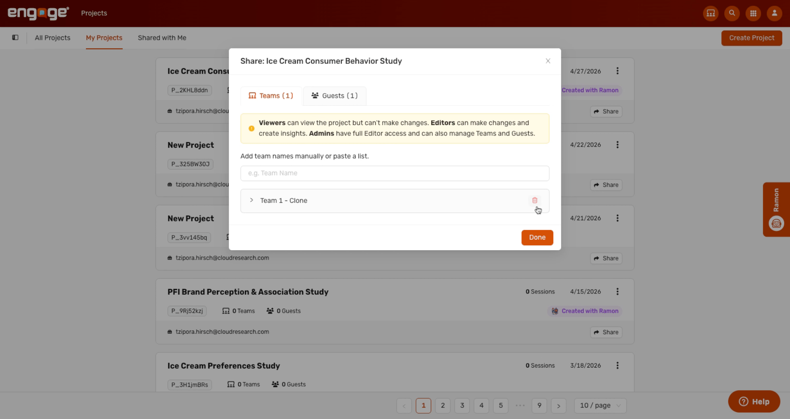This screenshot has height=419, width=790.
Task: Go to page 4
Action: pos(481,405)
